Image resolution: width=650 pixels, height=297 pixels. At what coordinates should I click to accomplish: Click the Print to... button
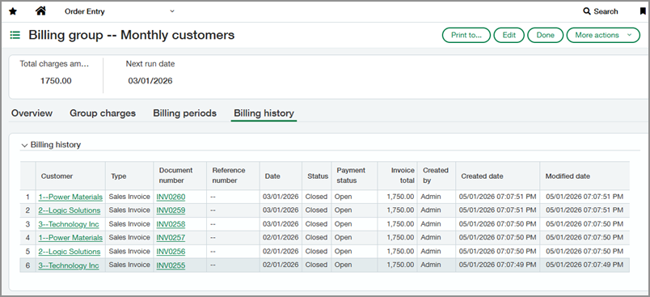(466, 36)
